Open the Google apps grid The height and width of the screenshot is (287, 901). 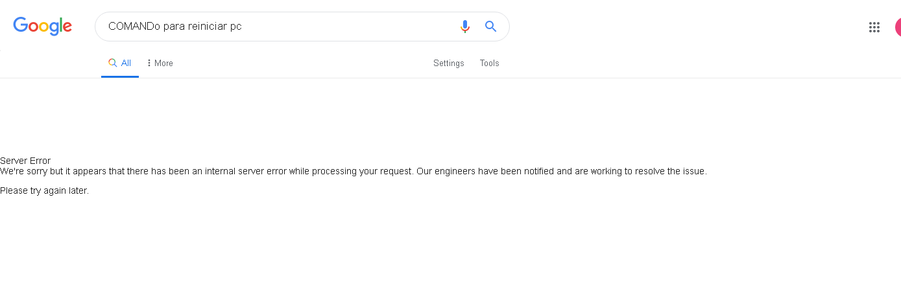click(874, 27)
